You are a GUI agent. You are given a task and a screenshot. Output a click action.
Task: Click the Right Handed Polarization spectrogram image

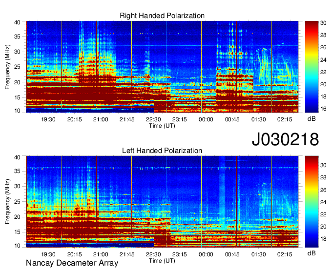(x=162, y=67)
